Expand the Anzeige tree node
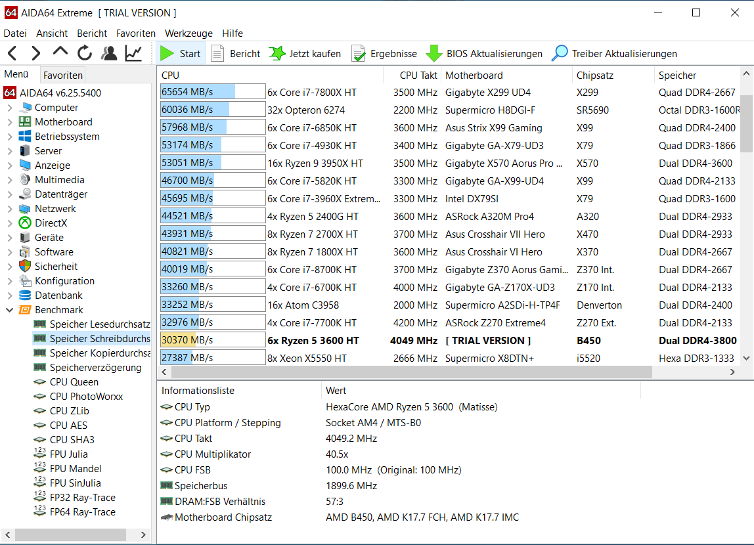Screen dimensions: 754x545 10,165
